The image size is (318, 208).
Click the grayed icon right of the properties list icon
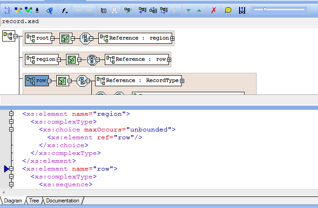click(114, 10)
